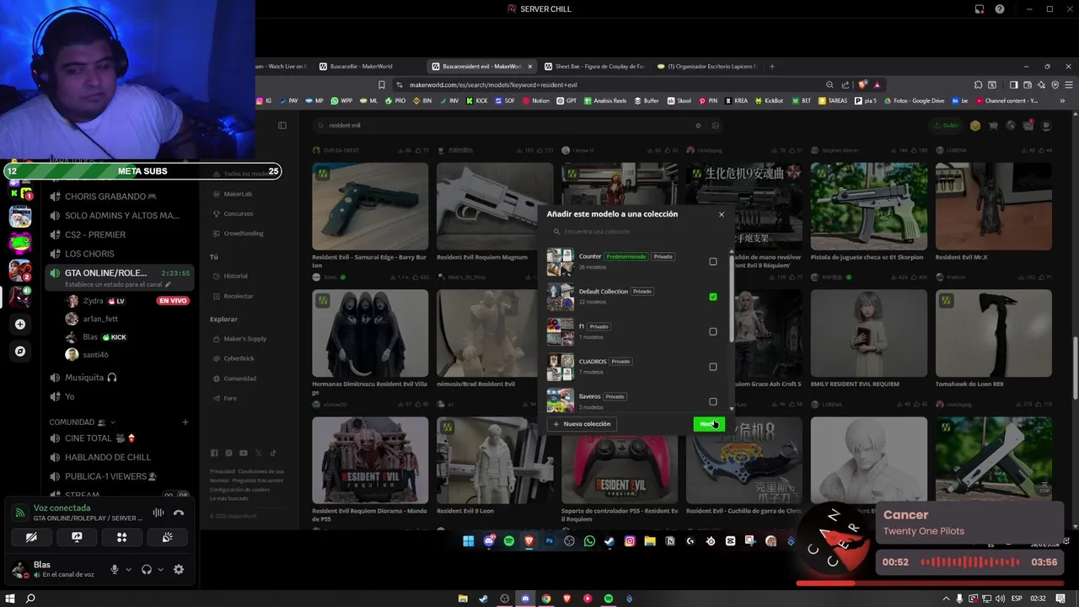Select user santi46 in voice channel

pyautogui.click(x=96, y=355)
